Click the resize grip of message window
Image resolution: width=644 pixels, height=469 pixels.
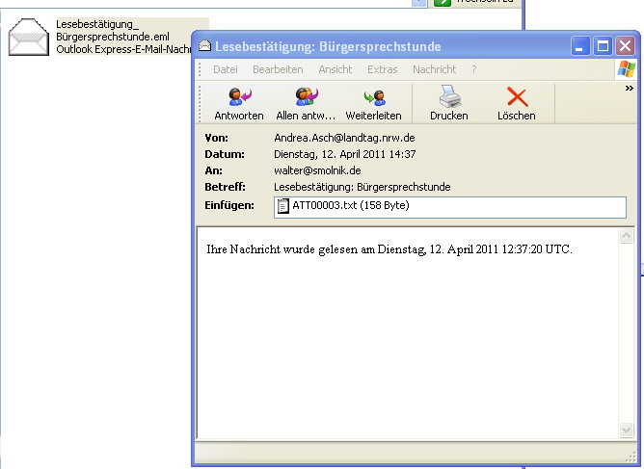(630, 457)
